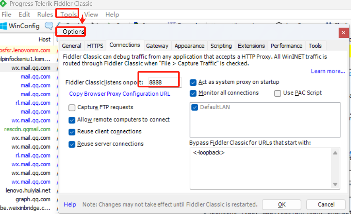Screen dimensions: 351x214
Task: Open the Rules menu
Action: pos(45,14)
